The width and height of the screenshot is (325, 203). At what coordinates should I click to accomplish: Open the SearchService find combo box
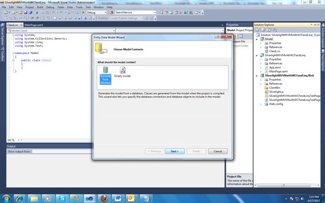(135, 12)
